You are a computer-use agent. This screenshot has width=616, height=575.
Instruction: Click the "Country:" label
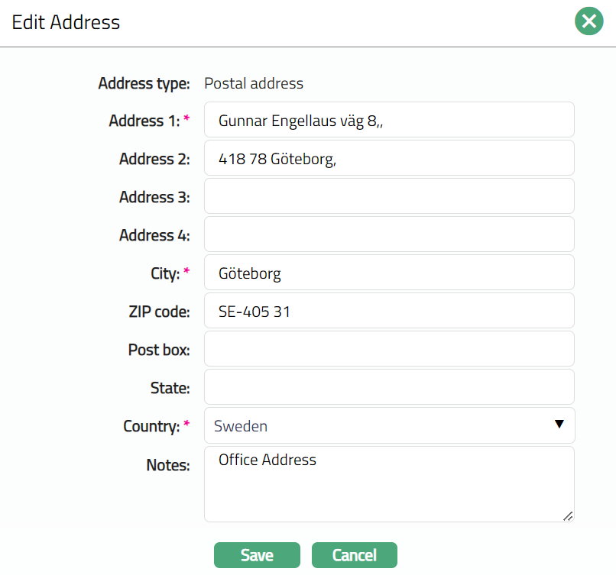(x=151, y=426)
